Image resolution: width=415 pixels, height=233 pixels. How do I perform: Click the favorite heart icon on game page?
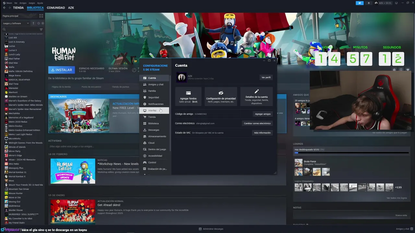408,70
